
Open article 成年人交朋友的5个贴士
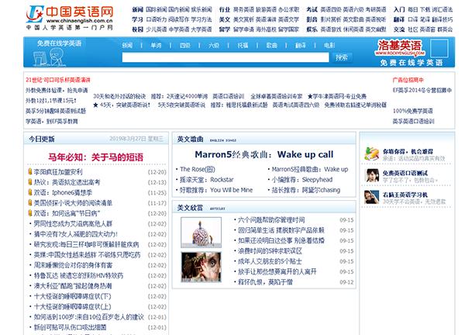(270, 261)
